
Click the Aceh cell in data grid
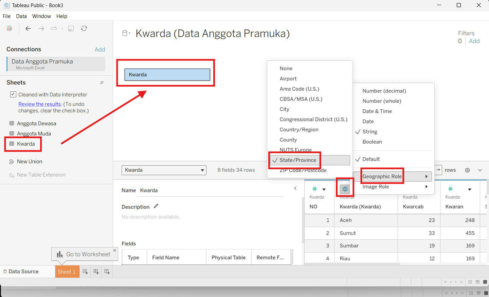[366, 220]
